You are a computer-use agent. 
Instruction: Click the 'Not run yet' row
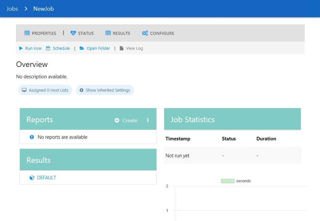[233, 156]
